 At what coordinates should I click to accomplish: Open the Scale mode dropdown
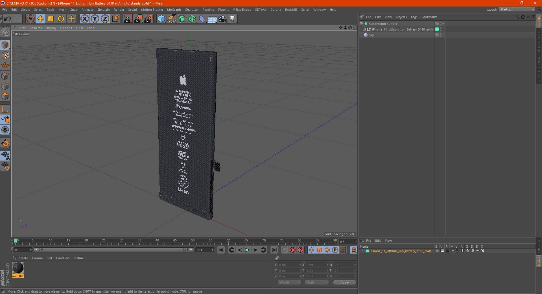click(317, 282)
